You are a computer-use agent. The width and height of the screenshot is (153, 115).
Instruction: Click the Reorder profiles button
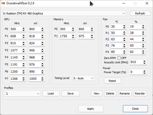(x=140, y=93)
